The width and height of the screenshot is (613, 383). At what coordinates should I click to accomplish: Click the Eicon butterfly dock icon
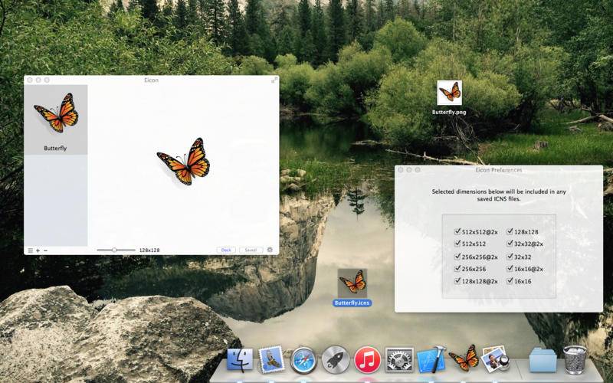(464, 358)
